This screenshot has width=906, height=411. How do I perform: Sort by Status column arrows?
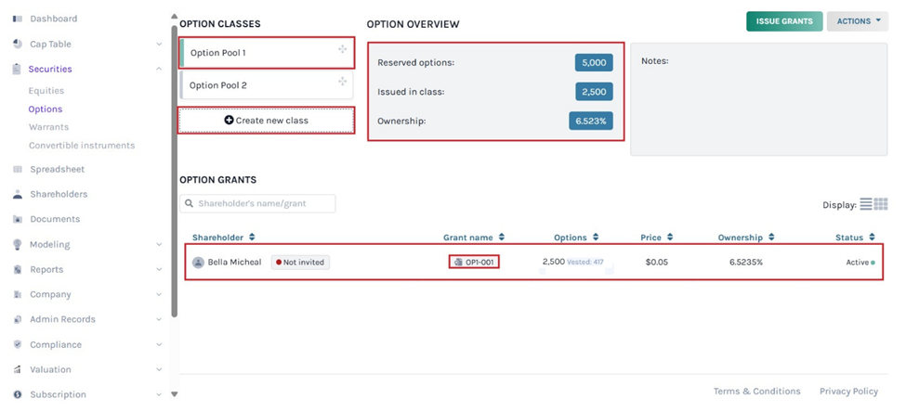[872, 238]
